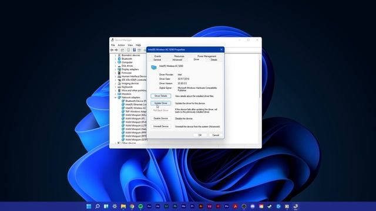Select the Human Interface Devices row
Viewport: 376px width, 211px height.
(132, 76)
